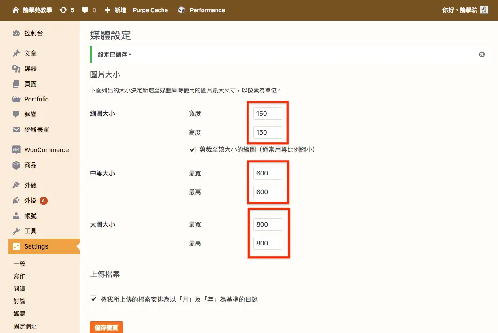
Task: Open 寫作 settings submenu
Action: [x=19, y=276]
